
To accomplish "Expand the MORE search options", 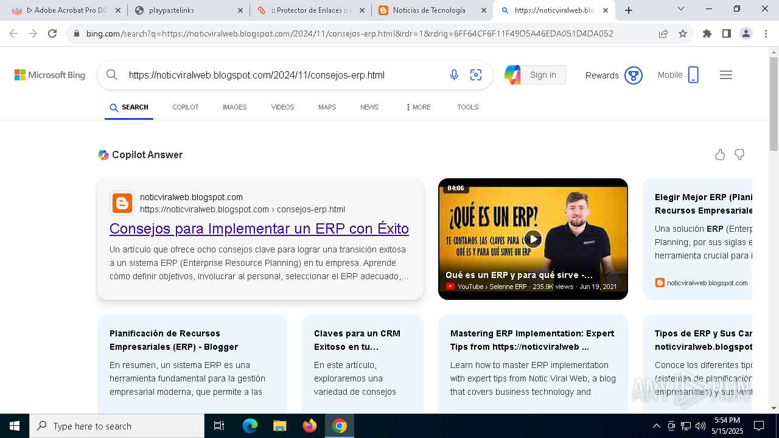I will (418, 107).
